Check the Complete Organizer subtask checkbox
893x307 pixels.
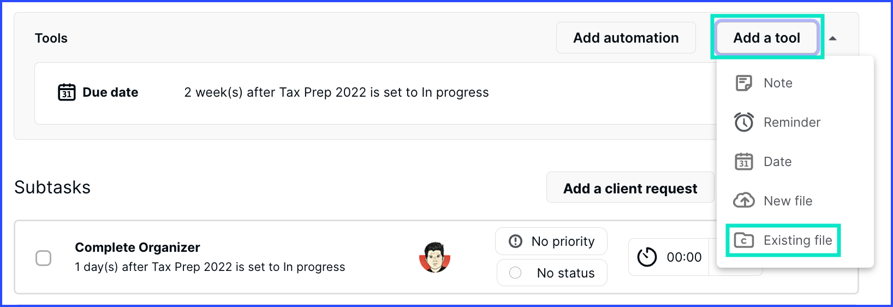(x=43, y=258)
